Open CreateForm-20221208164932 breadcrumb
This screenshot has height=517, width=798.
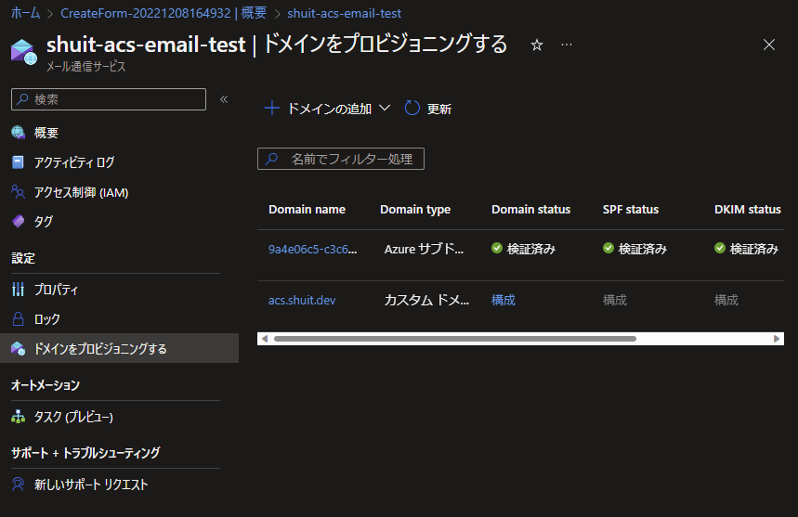164,13
